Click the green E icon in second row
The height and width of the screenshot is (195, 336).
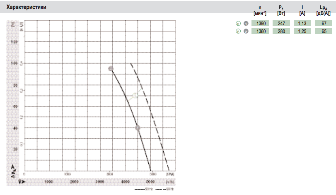coord(238,31)
